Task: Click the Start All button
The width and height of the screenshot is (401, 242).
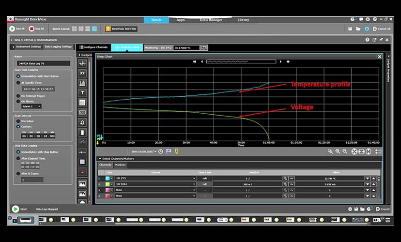Action: [x=17, y=29]
